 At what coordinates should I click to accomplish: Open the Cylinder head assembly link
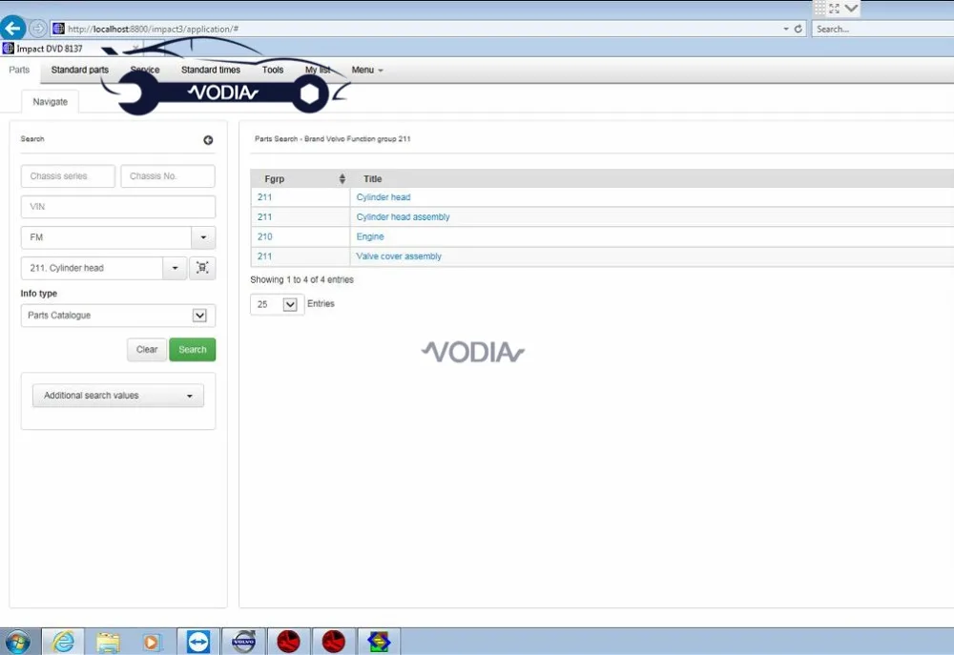coord(403,216)
